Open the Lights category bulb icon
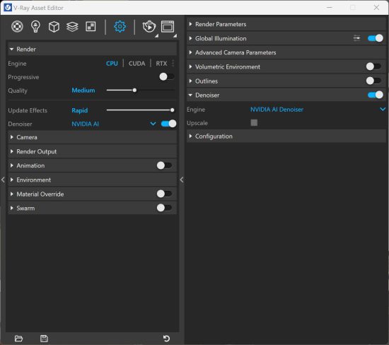This screenshot has height=345, width=389. 35,27
